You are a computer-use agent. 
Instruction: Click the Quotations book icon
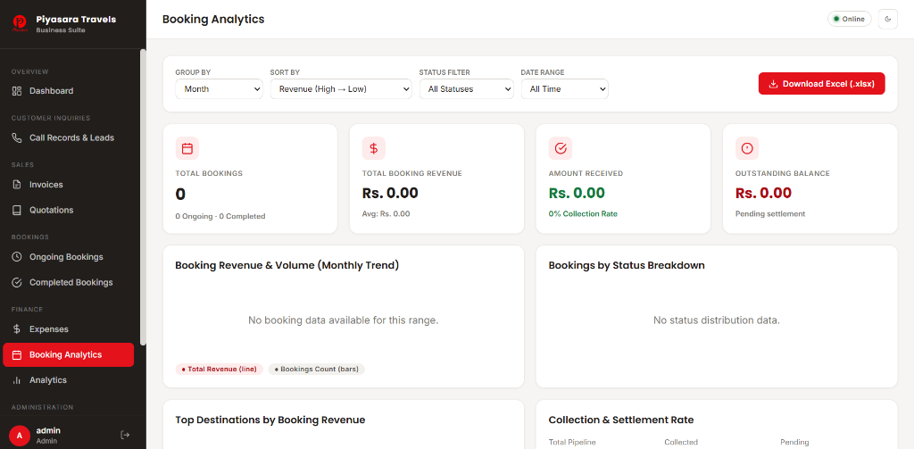tap(17, 210)
